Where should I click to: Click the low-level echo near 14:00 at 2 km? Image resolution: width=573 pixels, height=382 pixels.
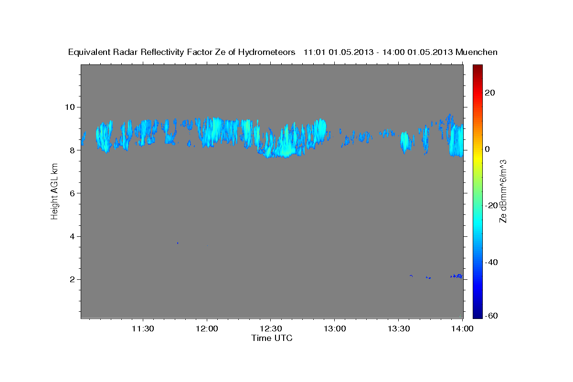[457, 276]
